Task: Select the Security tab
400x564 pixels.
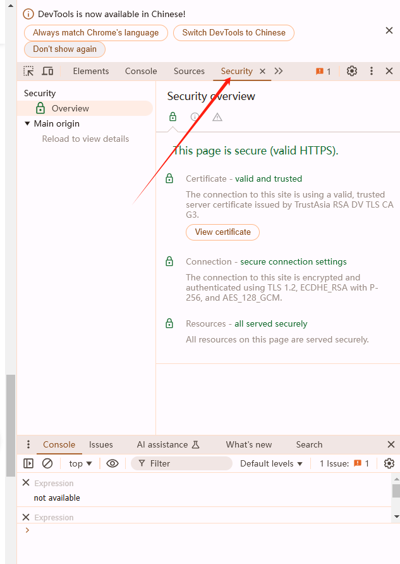Action: (236, 72)
